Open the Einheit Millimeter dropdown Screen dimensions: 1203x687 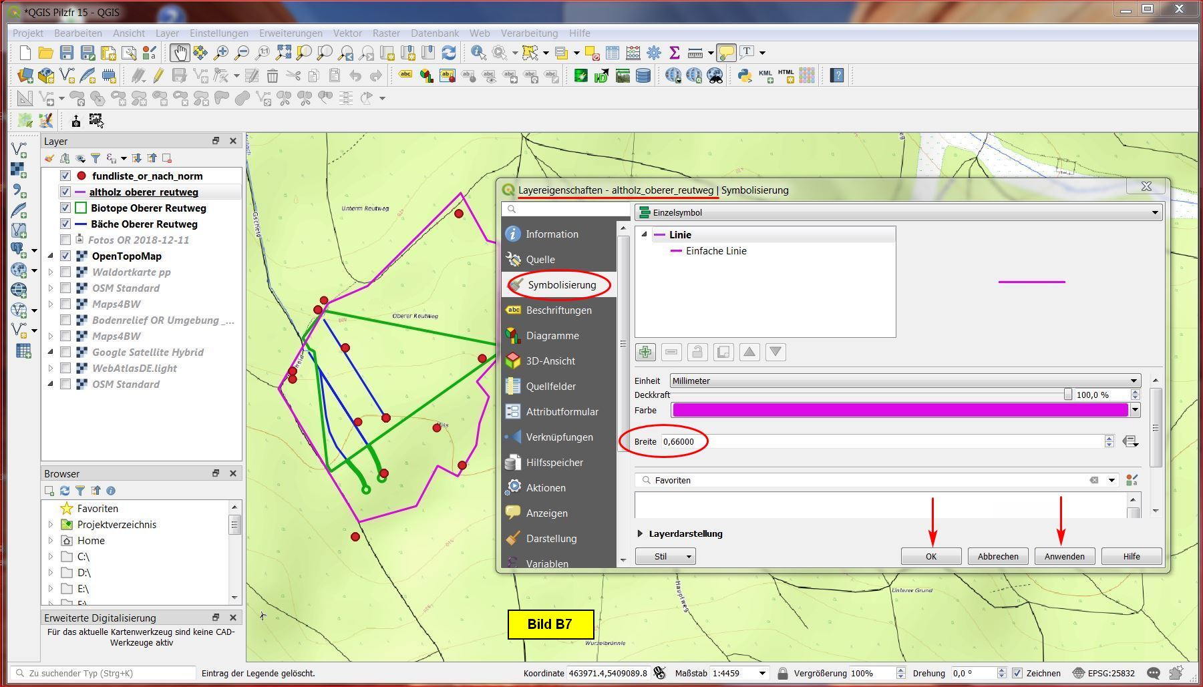[905, 381]
